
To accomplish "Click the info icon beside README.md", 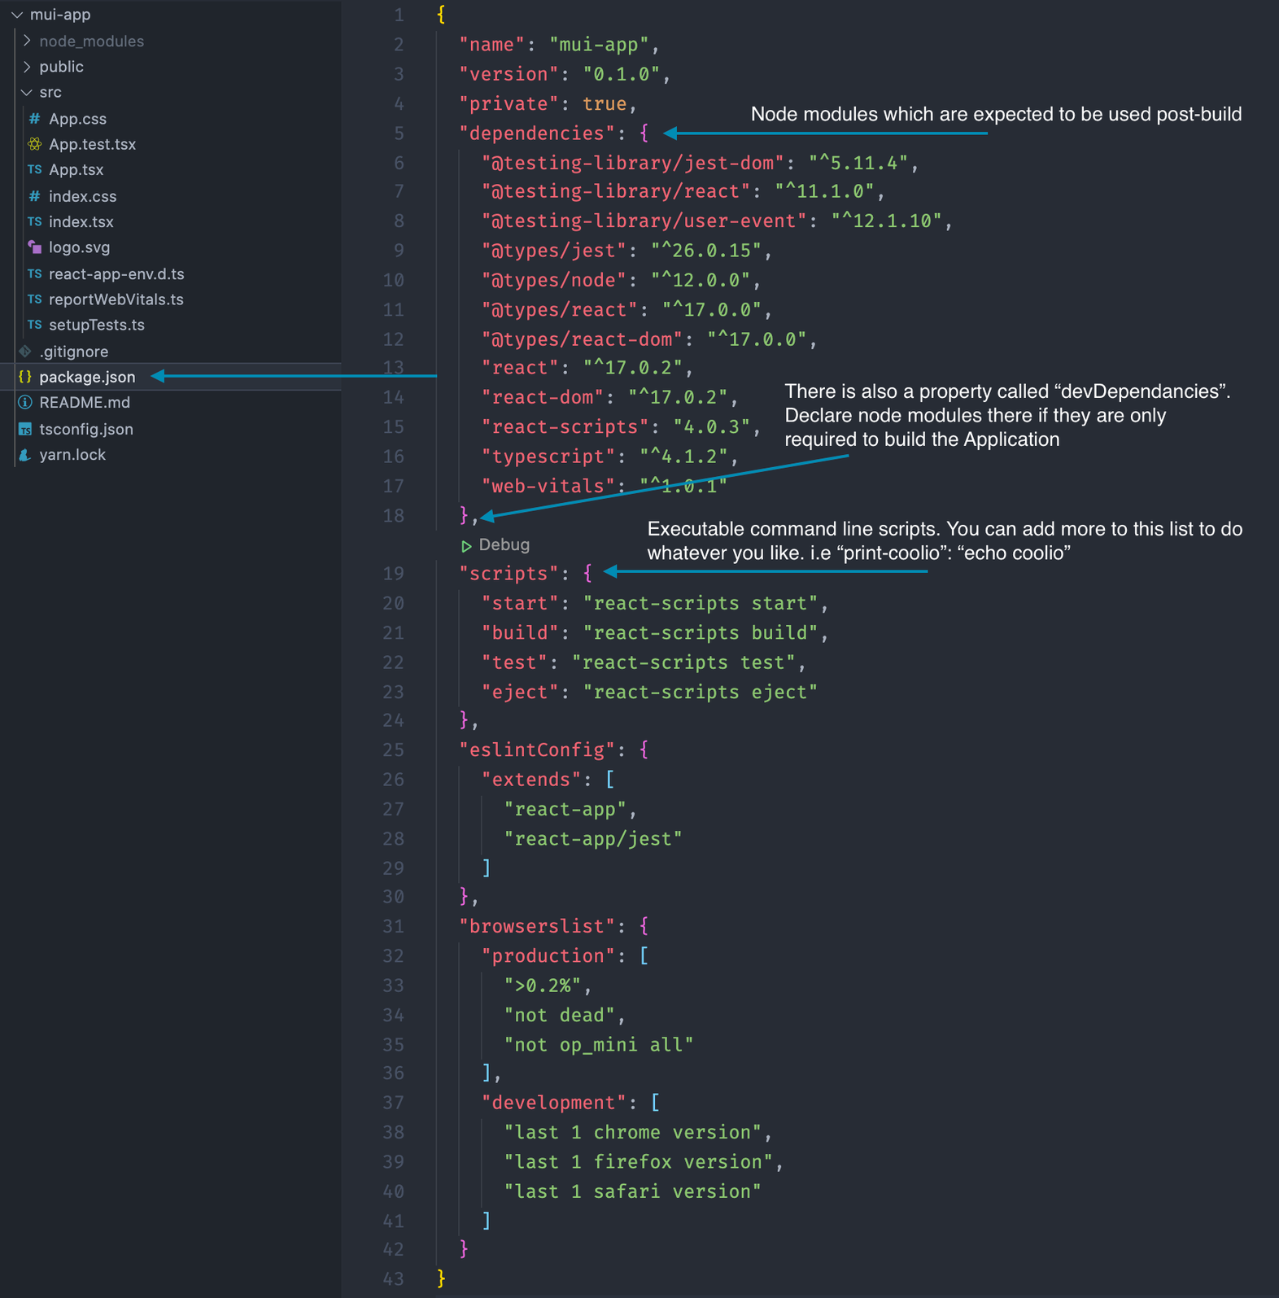I will [x=25, y=402].
